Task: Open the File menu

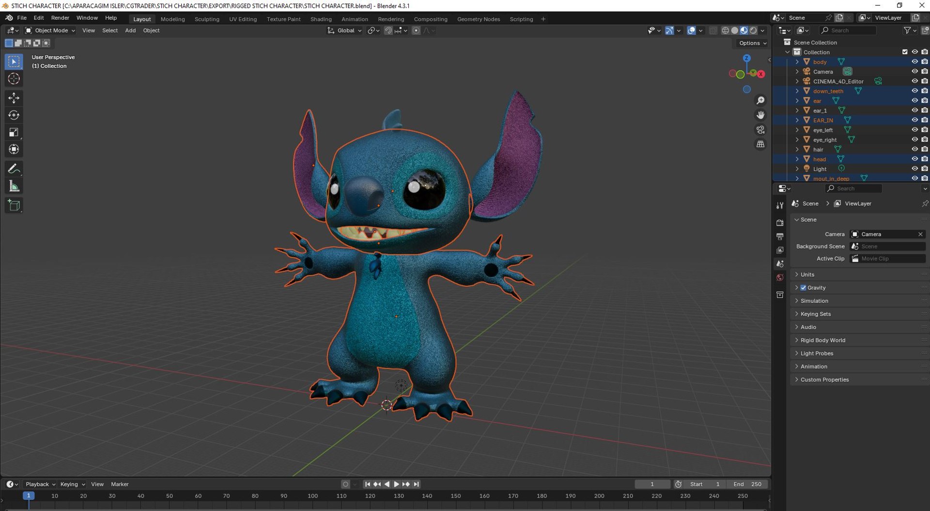Action: [x=22, y=18]
